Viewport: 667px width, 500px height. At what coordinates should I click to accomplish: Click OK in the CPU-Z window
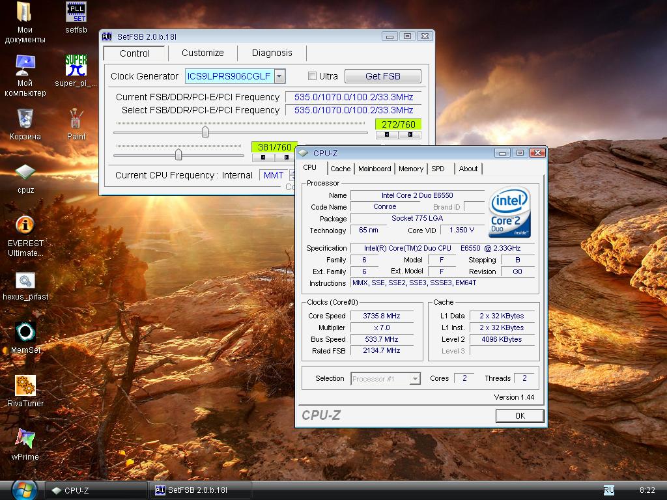[x=520, y=416]
